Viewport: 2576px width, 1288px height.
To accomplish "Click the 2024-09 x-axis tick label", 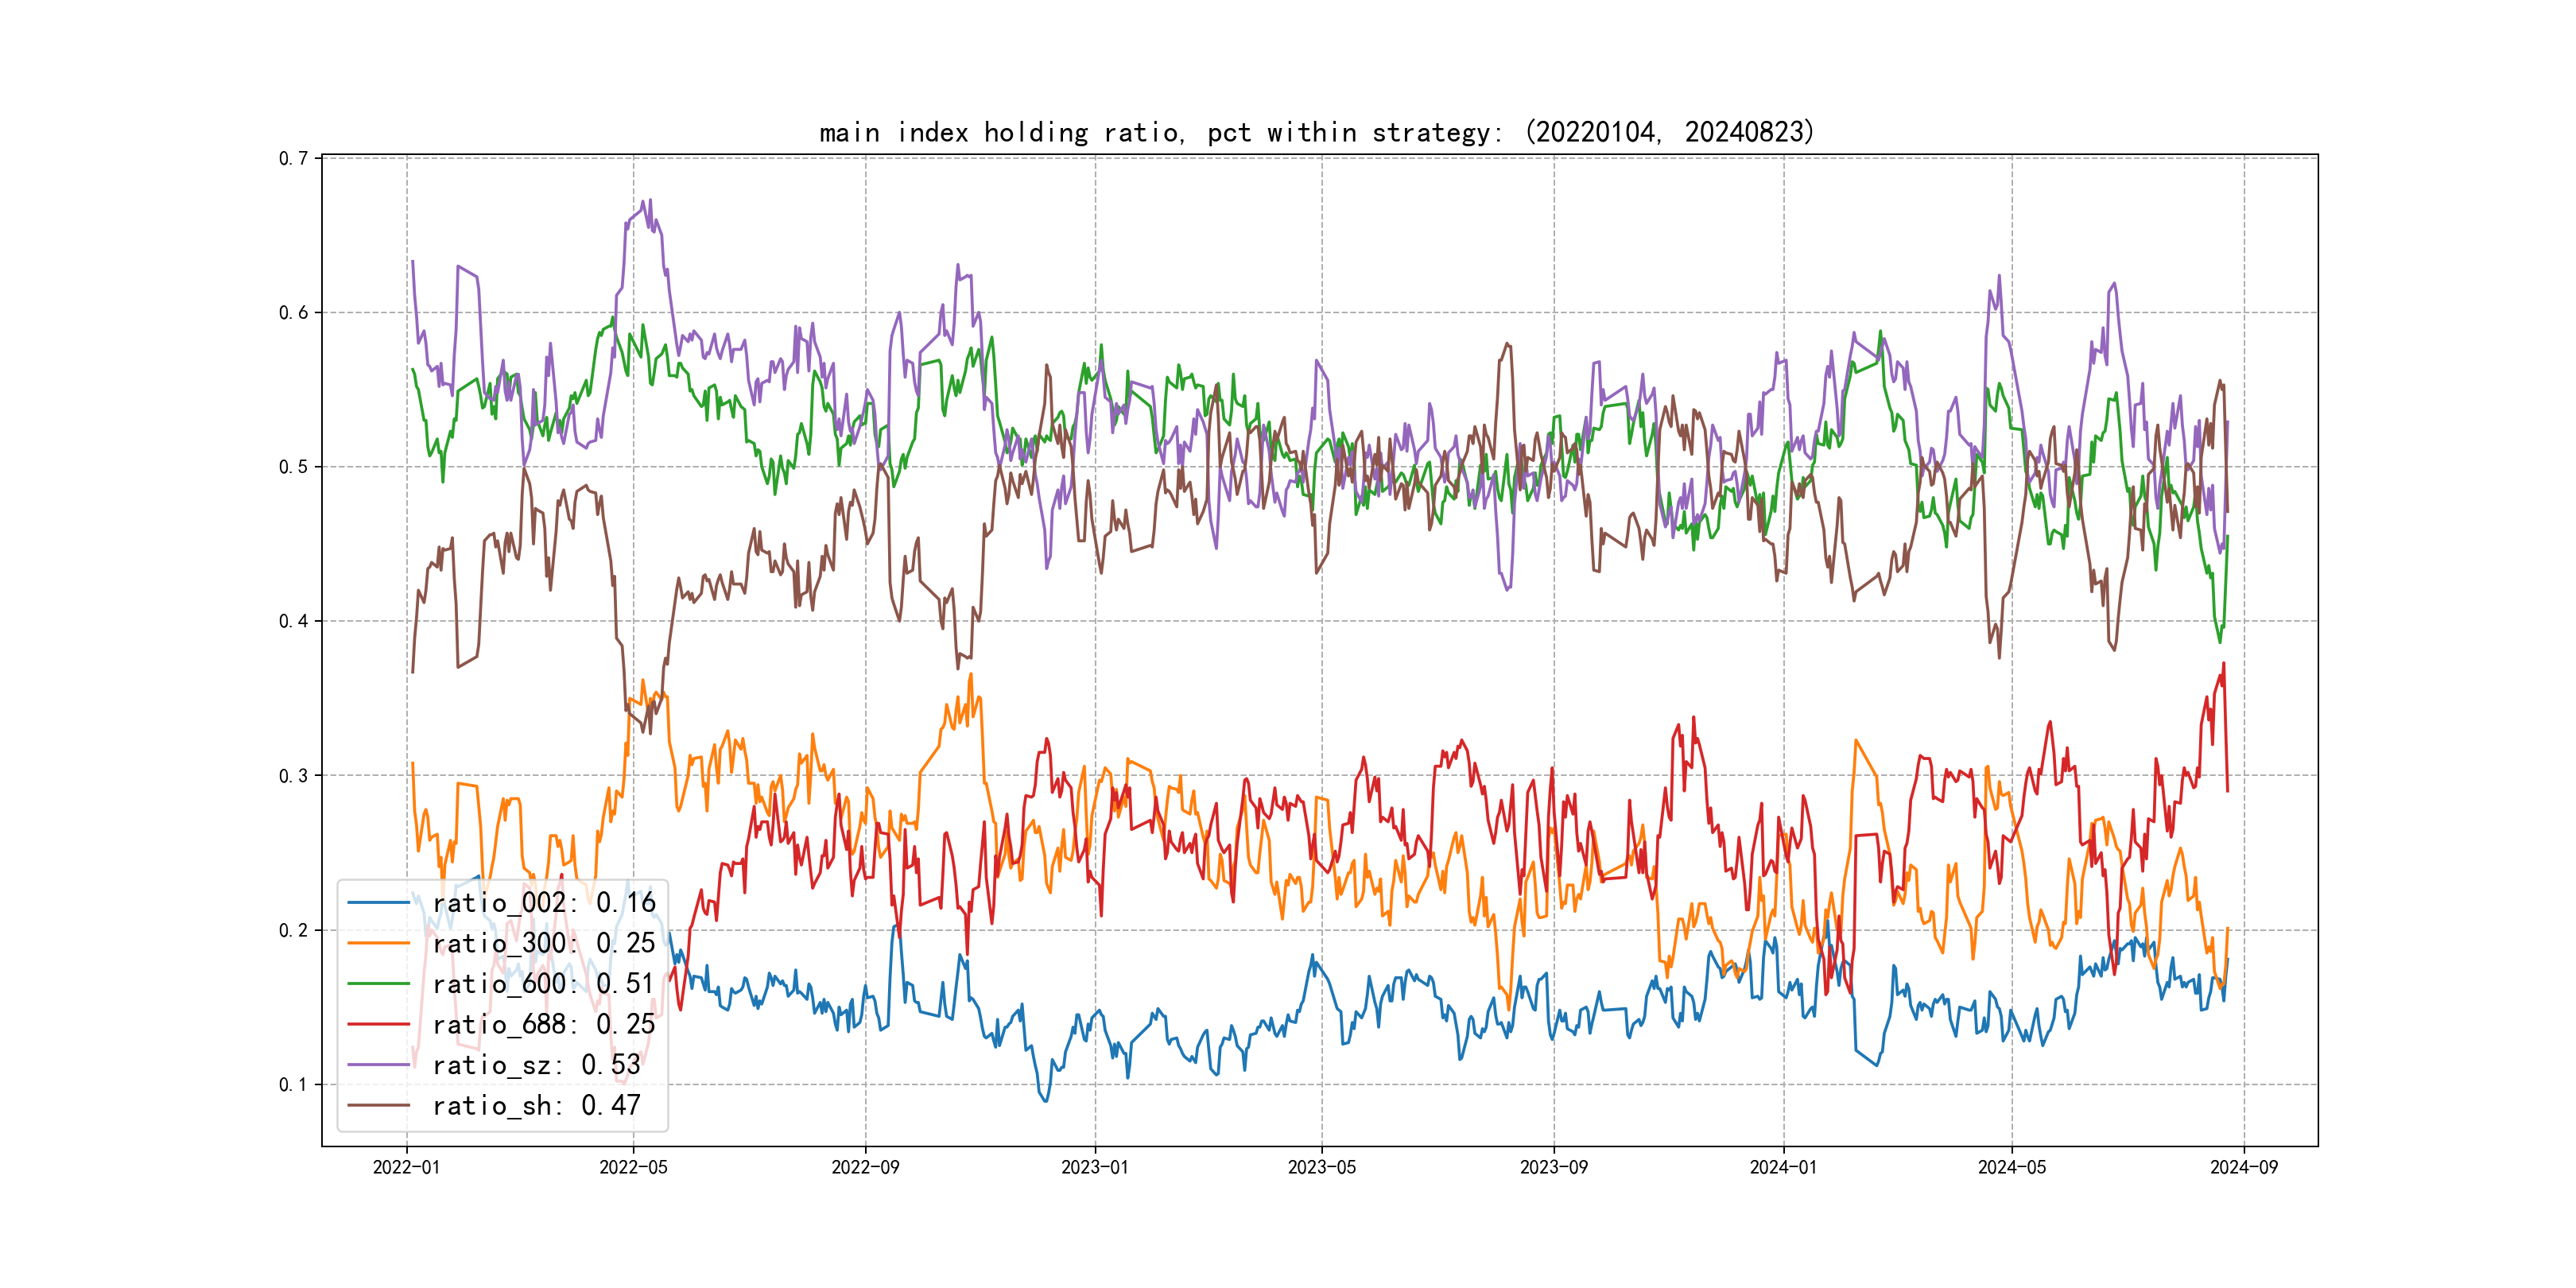I will tap(2243, 1167).
